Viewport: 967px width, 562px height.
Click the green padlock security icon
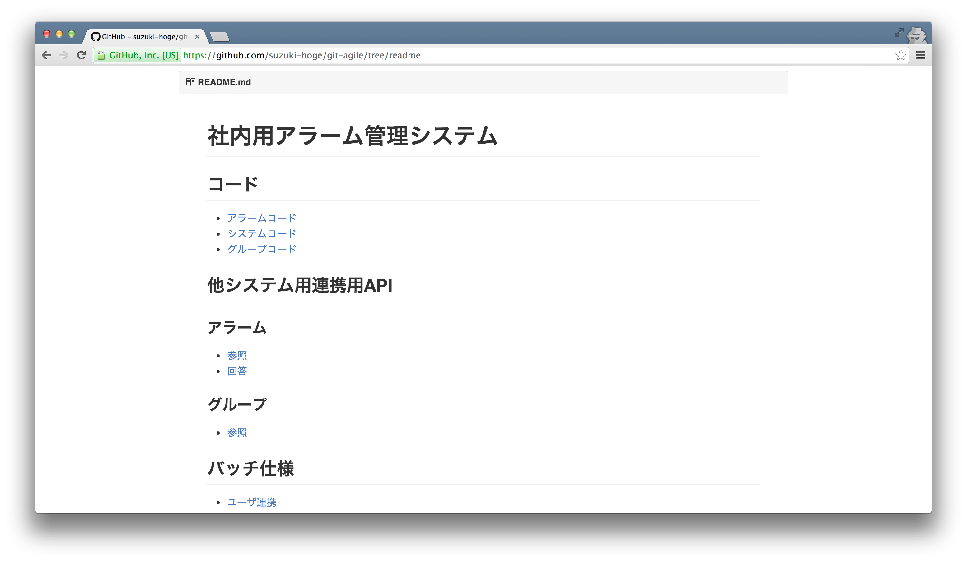(x=101, y=56)
